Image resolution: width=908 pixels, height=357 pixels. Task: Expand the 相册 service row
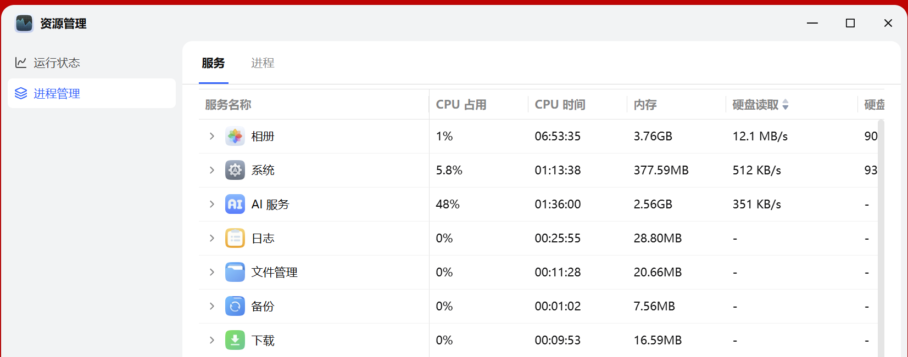click(x=212, y=136)
